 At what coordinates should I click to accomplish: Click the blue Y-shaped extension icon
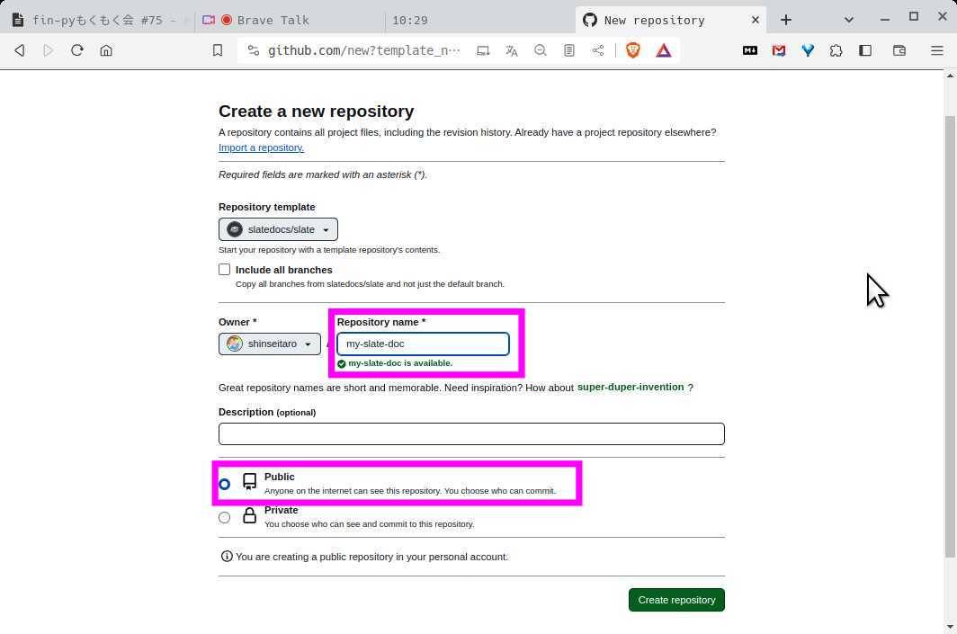(808, 50)
